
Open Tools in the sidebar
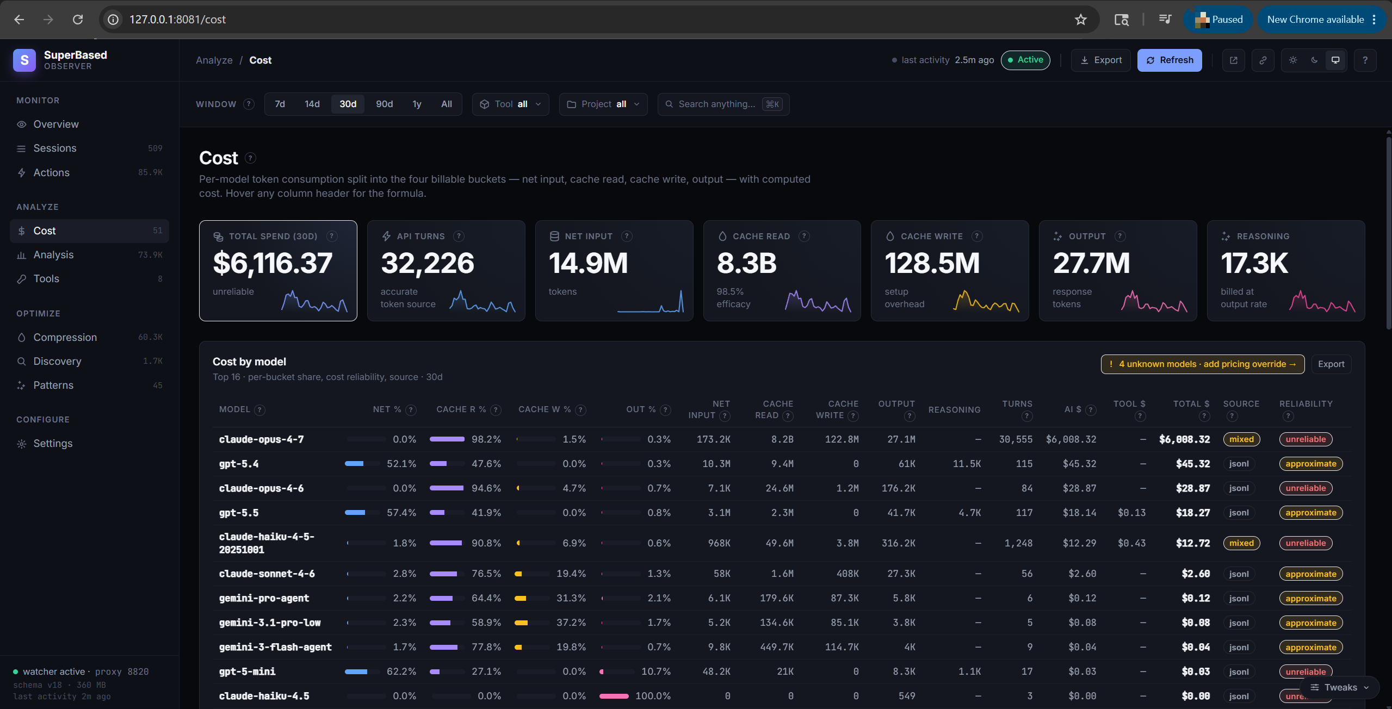(x=90, y=279)
